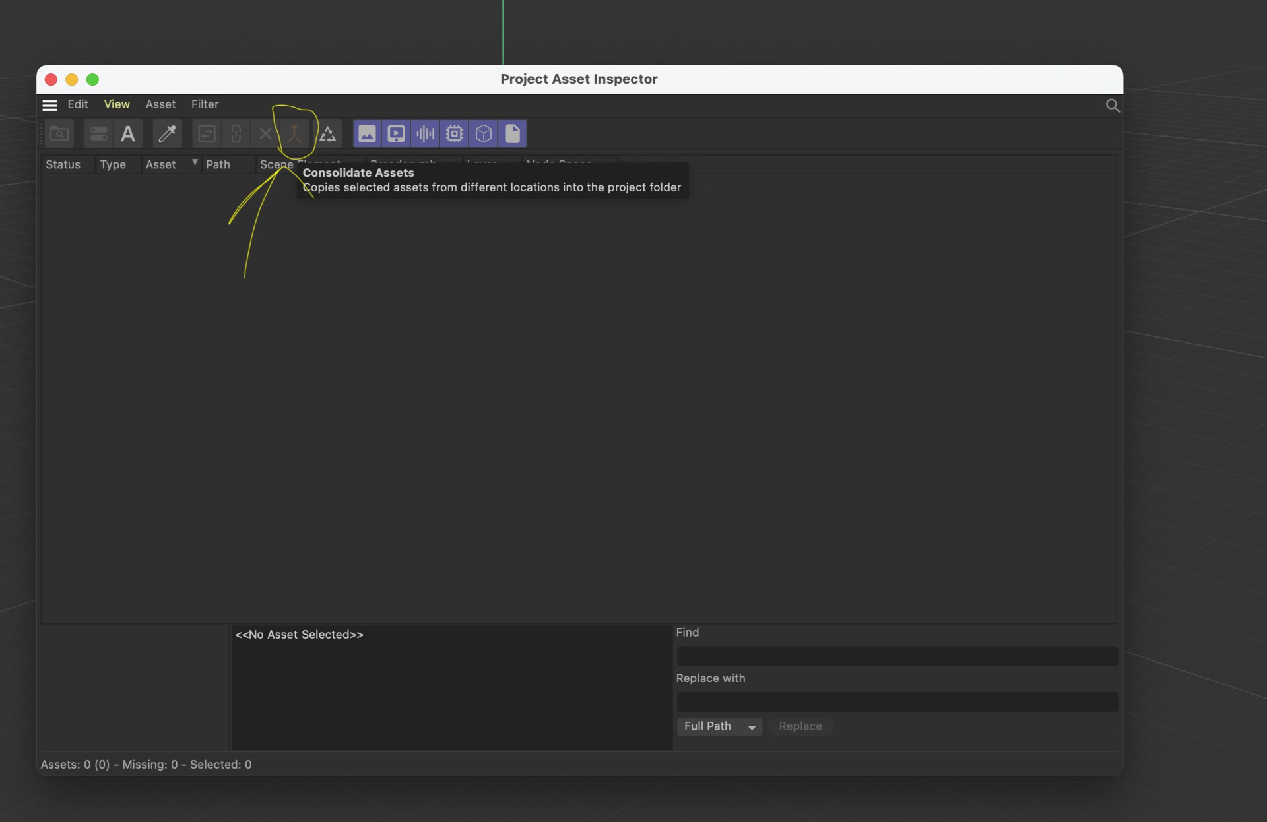Screen dimensions: 1267x822
Task: Toggle the audio waveform assets filter
Action: click(425, 134)
